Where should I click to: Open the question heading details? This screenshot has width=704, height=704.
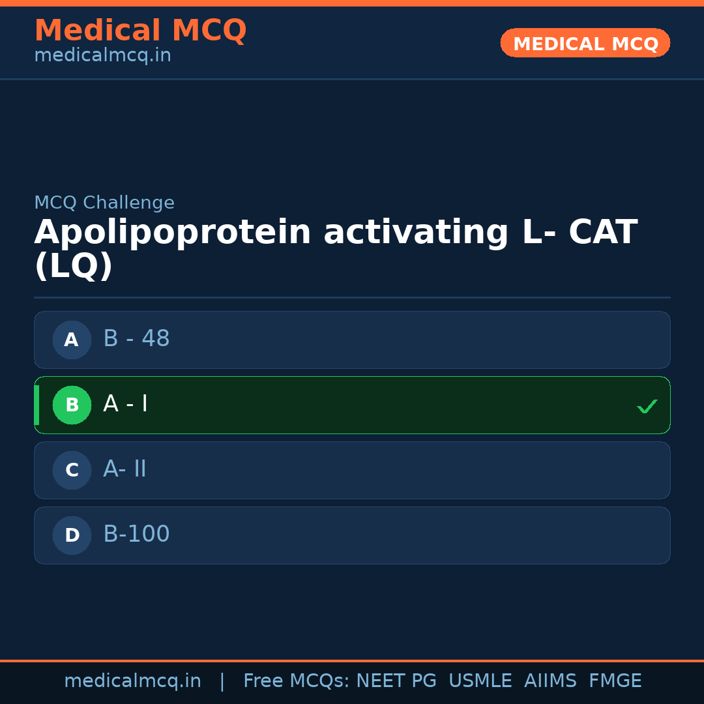(x=336, y=248)
